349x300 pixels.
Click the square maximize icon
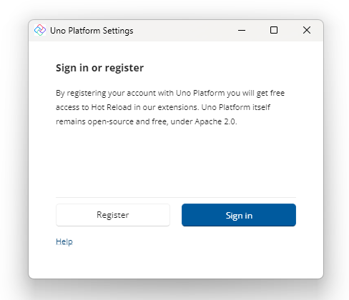click(x=274, y=30)
